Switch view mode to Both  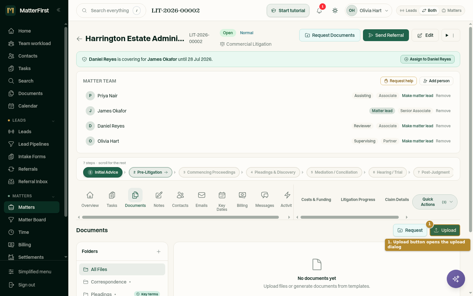429,11
